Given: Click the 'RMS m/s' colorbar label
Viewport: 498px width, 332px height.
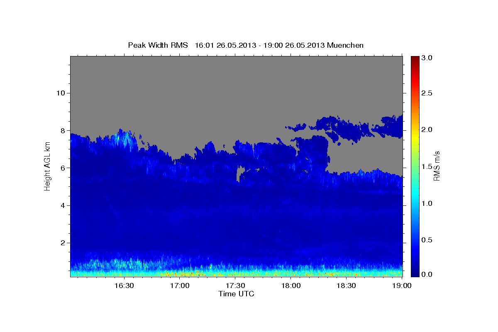Looking at the screenshot, I should [x=436, y=166].
